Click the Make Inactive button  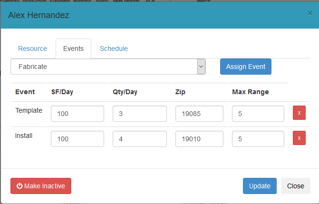[x=41, y=186]
